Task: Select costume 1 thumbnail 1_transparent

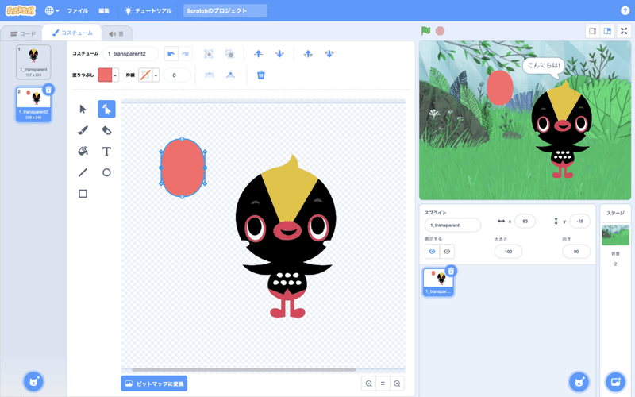Action: (33, 62)
